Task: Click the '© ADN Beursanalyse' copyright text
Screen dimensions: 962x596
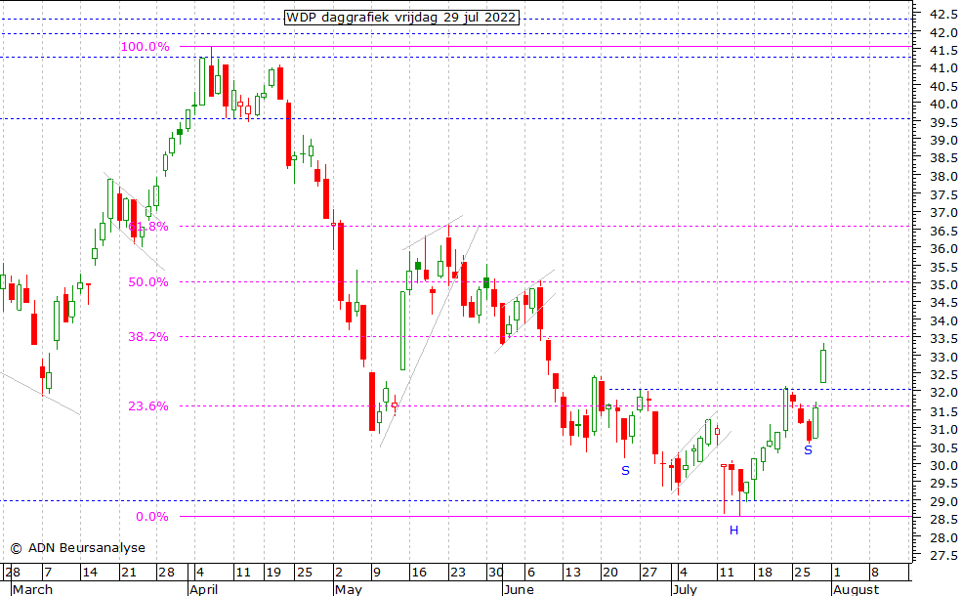Action: pyautogui.click(x=78, y=547)
